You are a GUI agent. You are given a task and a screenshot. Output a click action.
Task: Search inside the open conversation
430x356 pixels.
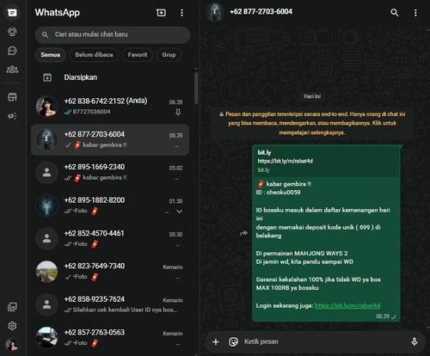point(395,13)
